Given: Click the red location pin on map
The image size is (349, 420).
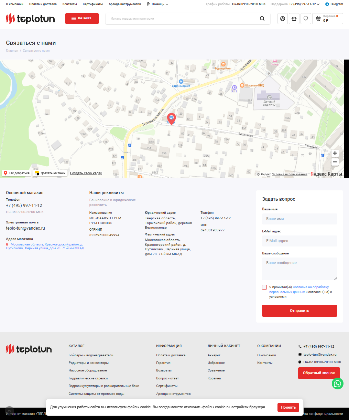Looking at the screenshot, I should tap(171, 118).
